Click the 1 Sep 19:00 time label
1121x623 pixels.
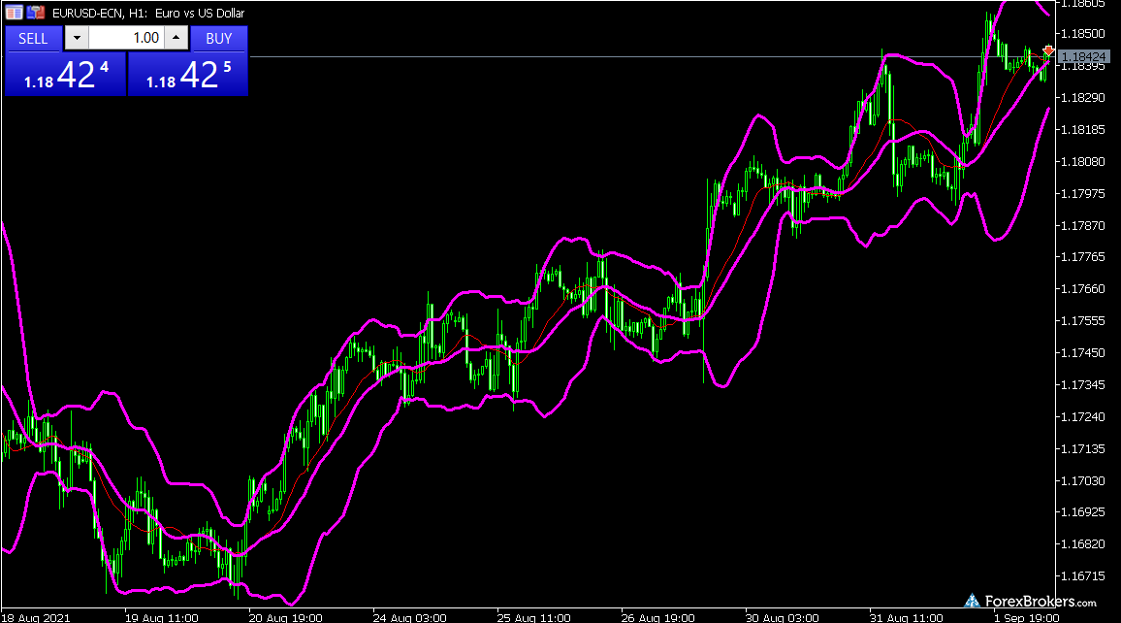point(1029,616)
